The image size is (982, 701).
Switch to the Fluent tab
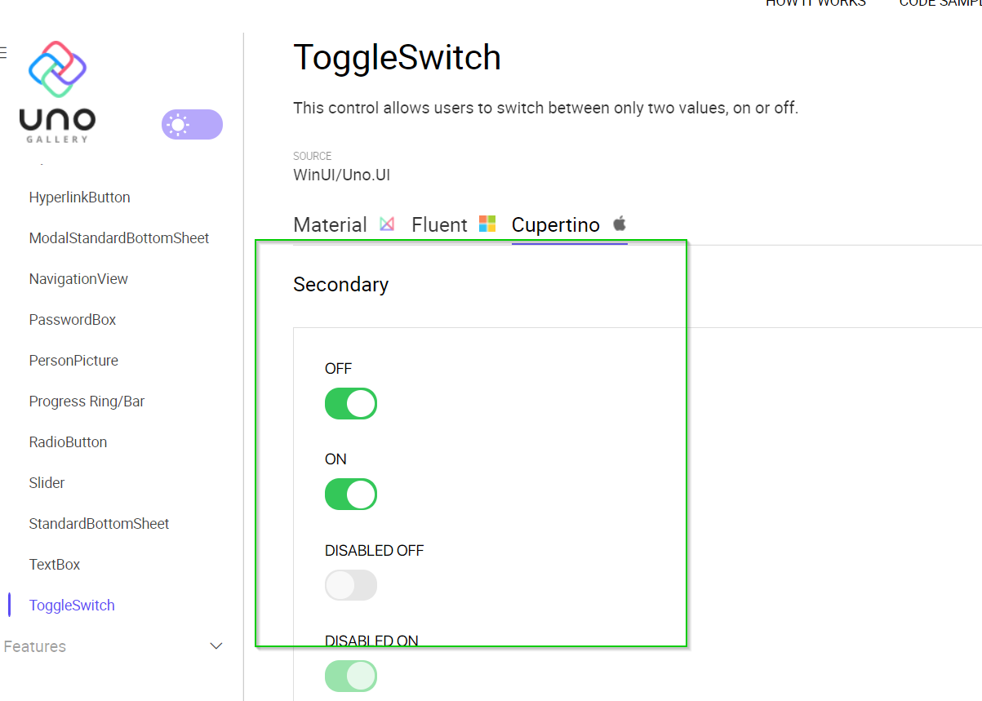(439, 224)
